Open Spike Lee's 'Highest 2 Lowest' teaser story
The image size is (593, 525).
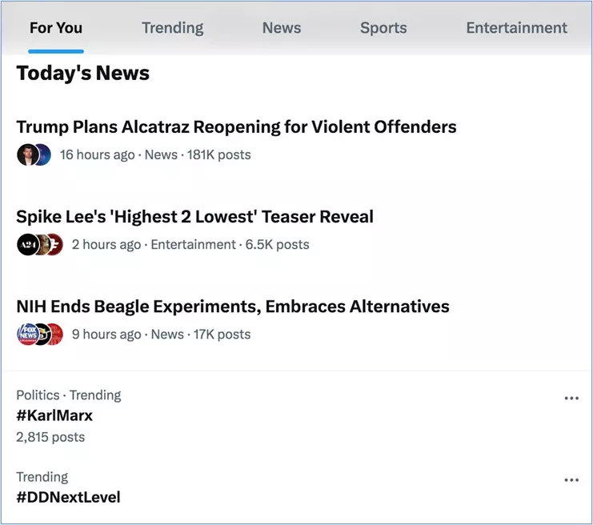pyautogui.click(x=194, y=216)
